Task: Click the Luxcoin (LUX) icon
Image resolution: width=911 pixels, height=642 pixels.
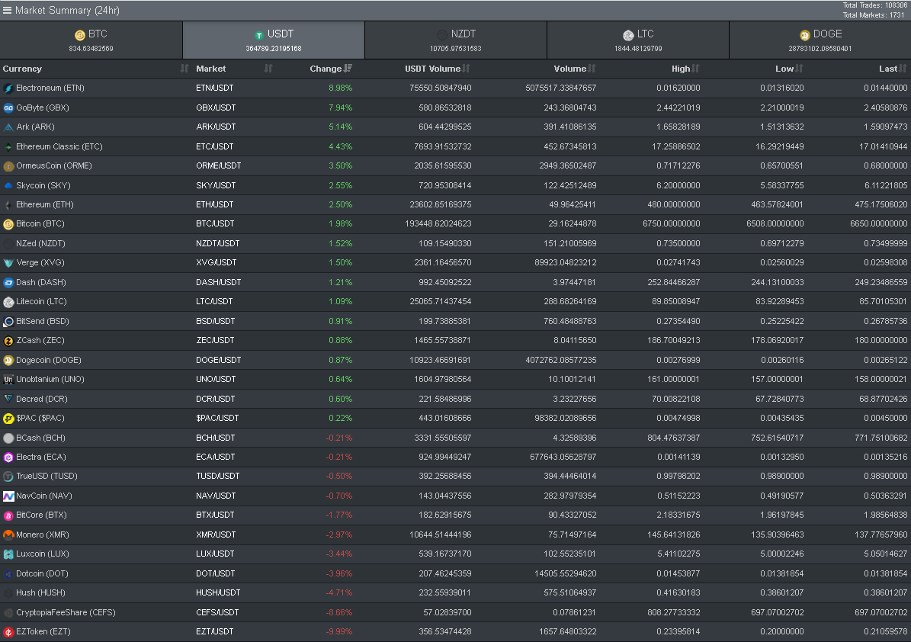Action: (x=8, y=554)
